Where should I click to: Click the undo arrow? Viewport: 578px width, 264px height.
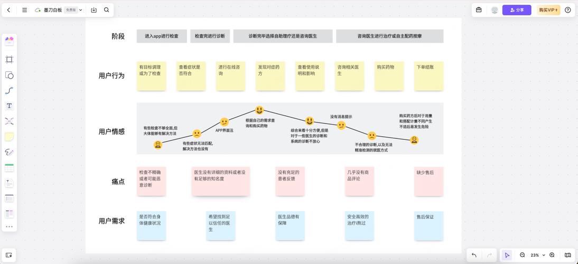pyautogui.click(x=474, y=255)
